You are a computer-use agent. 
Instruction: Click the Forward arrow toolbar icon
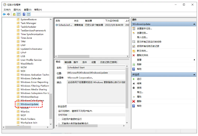click(8, 14)
